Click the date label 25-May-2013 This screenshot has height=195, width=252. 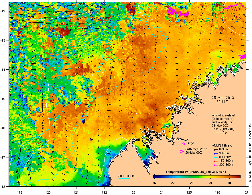223,98
